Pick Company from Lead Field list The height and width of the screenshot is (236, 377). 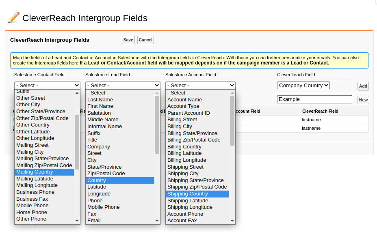120,146
